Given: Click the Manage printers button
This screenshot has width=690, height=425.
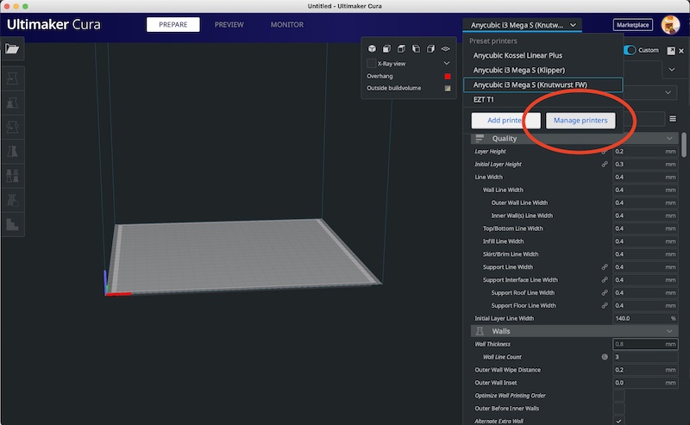Looking at the screenshot, I should (580, 120).
